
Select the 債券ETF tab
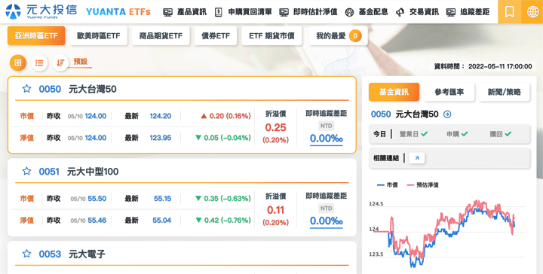click(x=216, y=35)
